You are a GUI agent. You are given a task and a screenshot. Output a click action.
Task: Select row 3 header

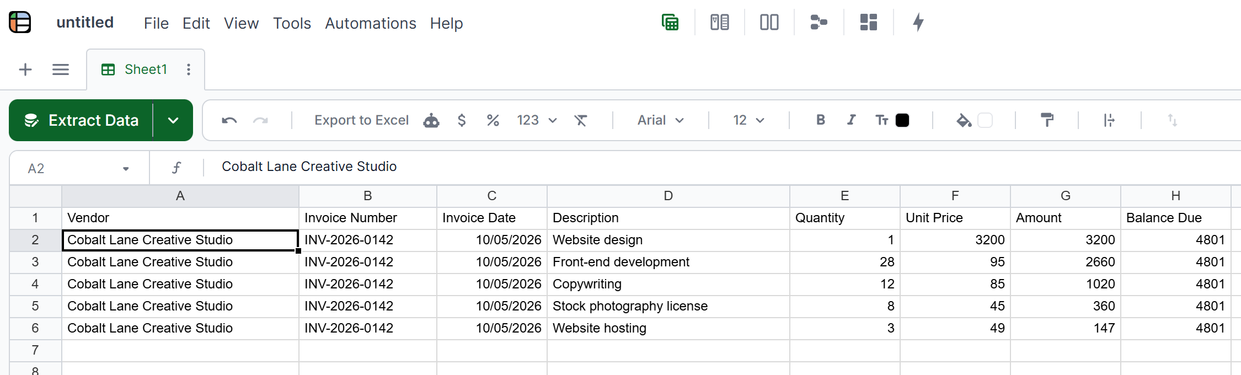point(35,262)
